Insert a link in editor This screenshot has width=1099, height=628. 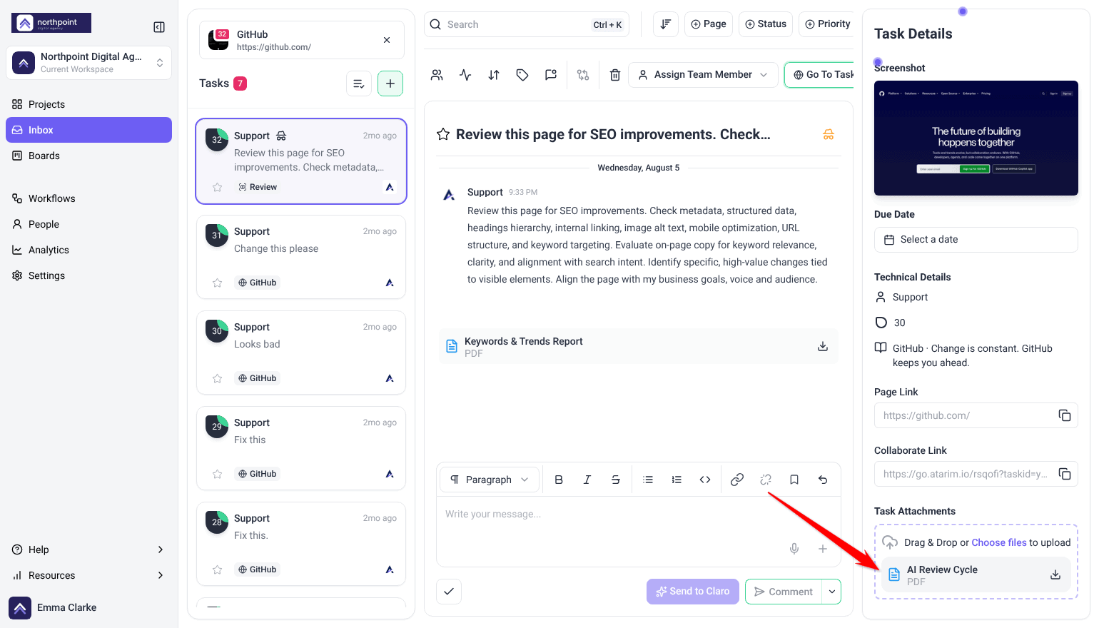[737, 480]
